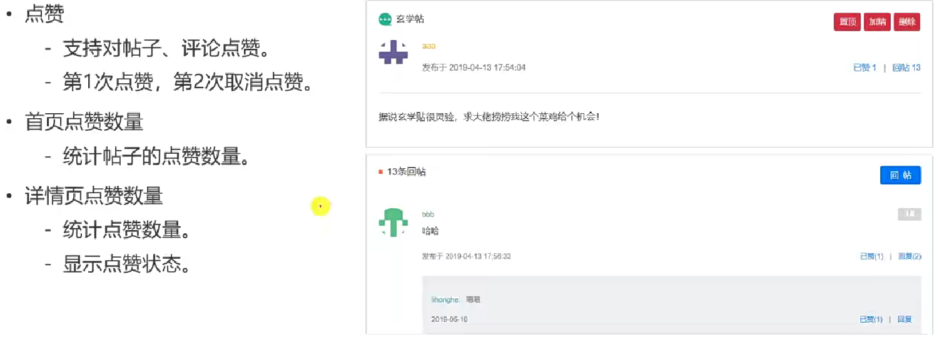This screenshot has width=934, height=337.
Task: Click the green avatar of user bbb
Action: click(393, 223)
